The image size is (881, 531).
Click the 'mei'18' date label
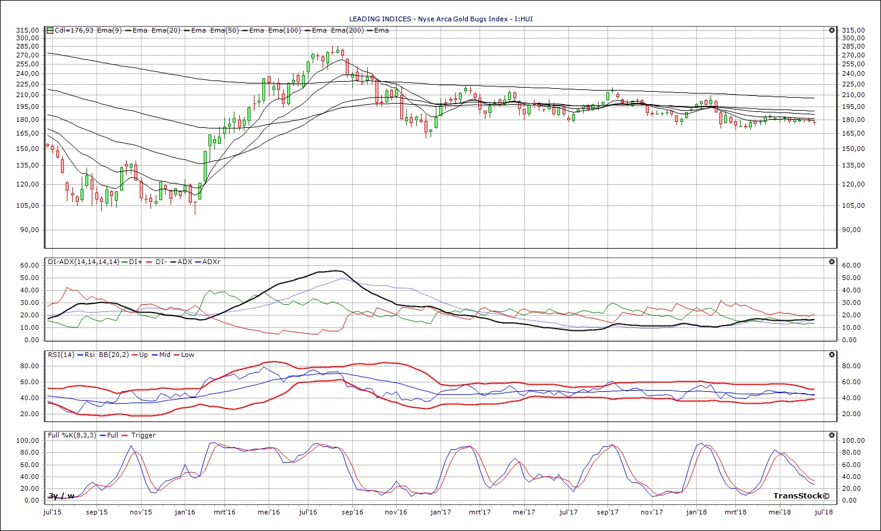tap(780, 512)
